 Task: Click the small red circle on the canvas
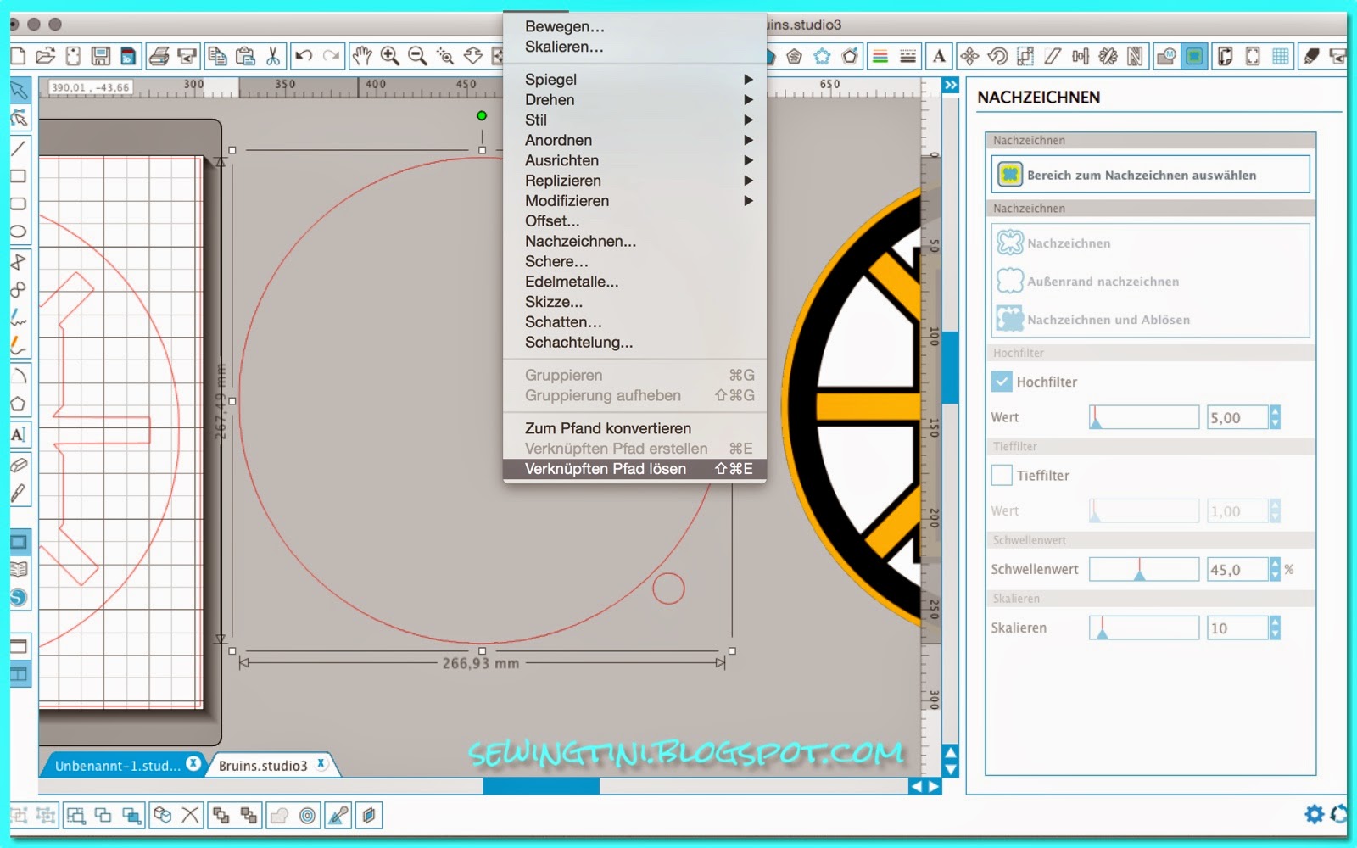pos(668,589)
